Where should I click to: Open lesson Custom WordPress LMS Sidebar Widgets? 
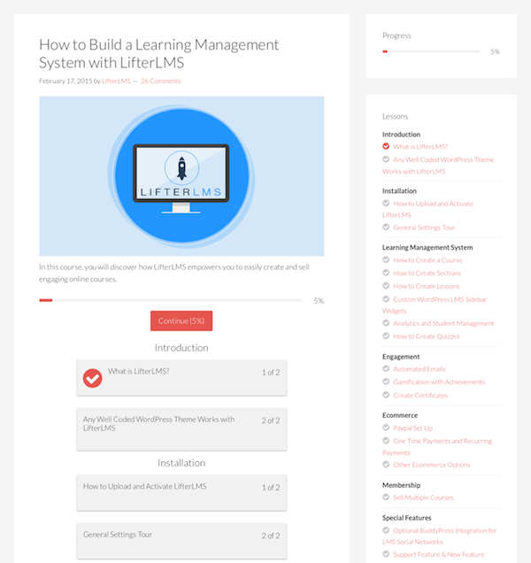tap(435, 305)
